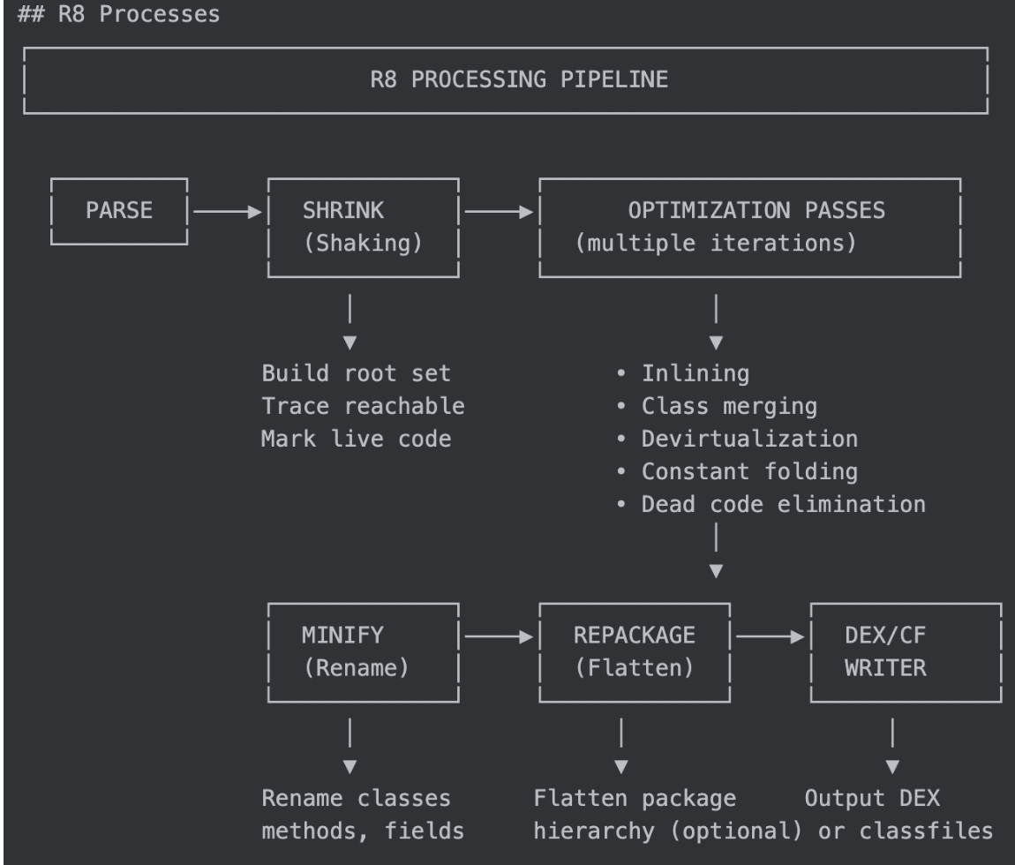
Task: Select the MINIFY (Rename) stage box
Action: click(x=362, y=651)
